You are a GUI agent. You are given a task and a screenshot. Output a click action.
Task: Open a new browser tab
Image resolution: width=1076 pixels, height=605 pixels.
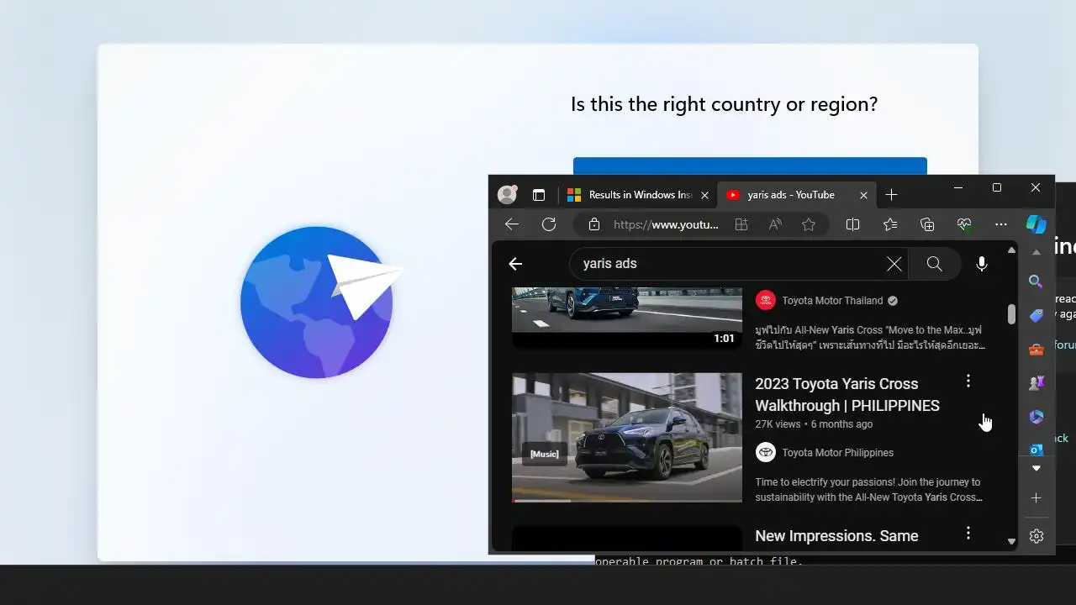point(891,195)
